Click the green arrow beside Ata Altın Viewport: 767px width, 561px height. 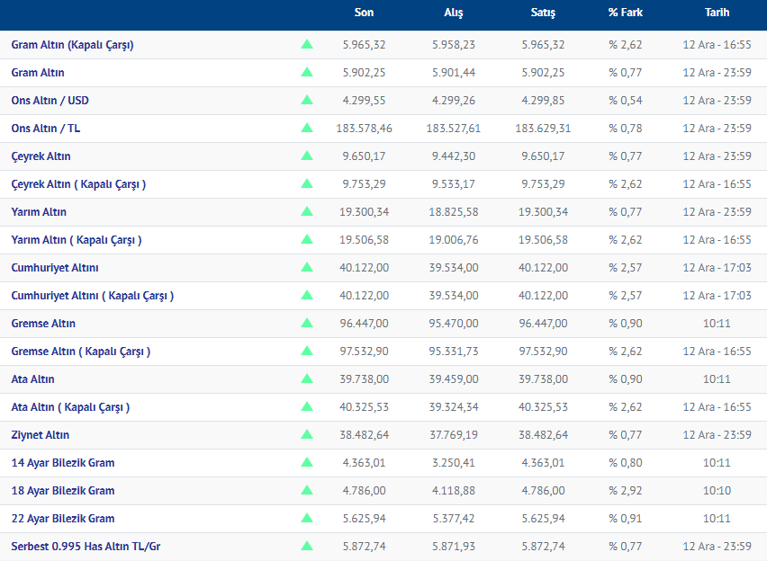(307, 379)
